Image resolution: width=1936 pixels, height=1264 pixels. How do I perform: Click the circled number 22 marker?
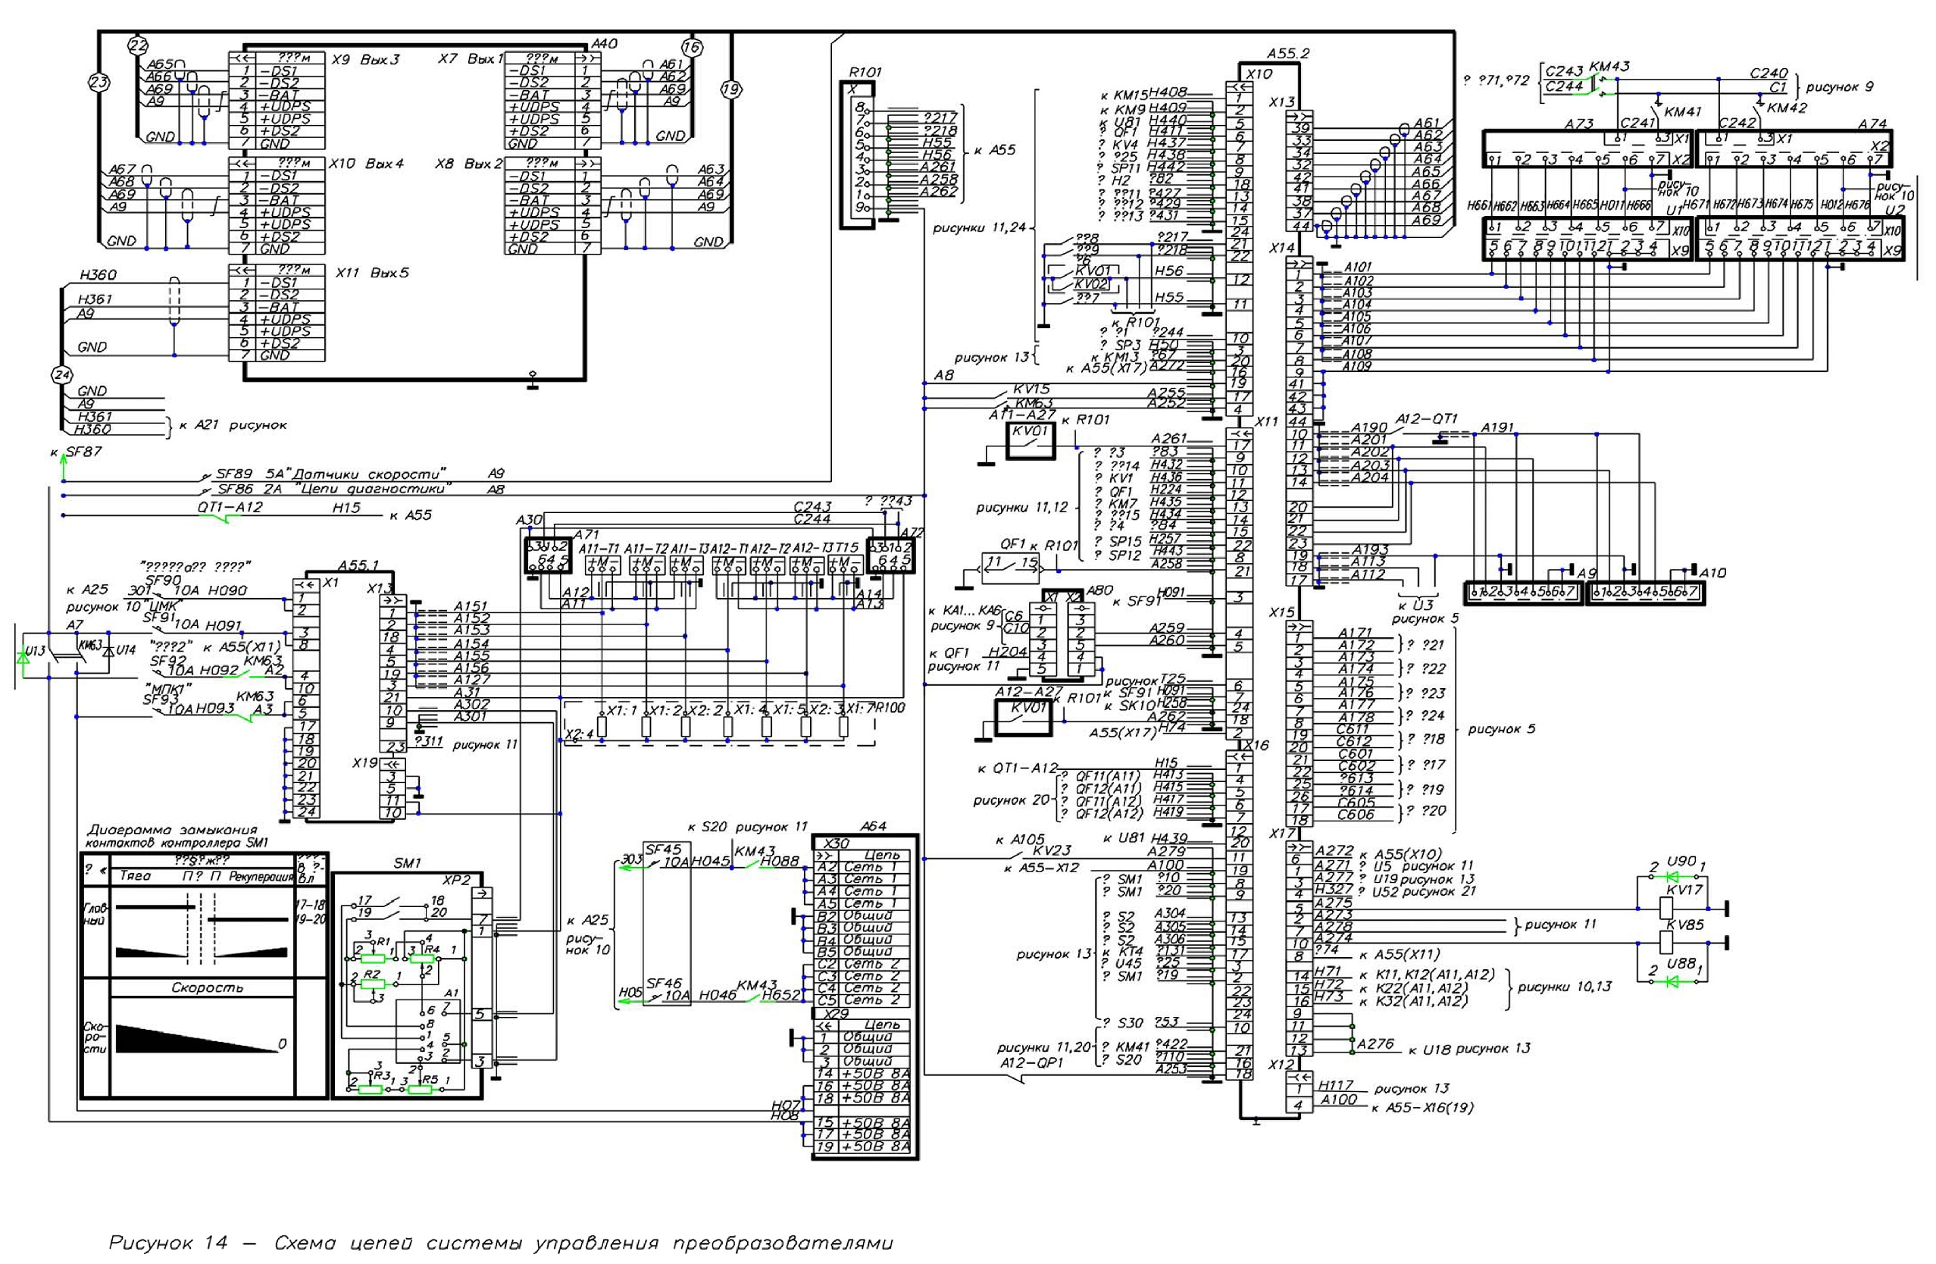(x=138, y=45)
